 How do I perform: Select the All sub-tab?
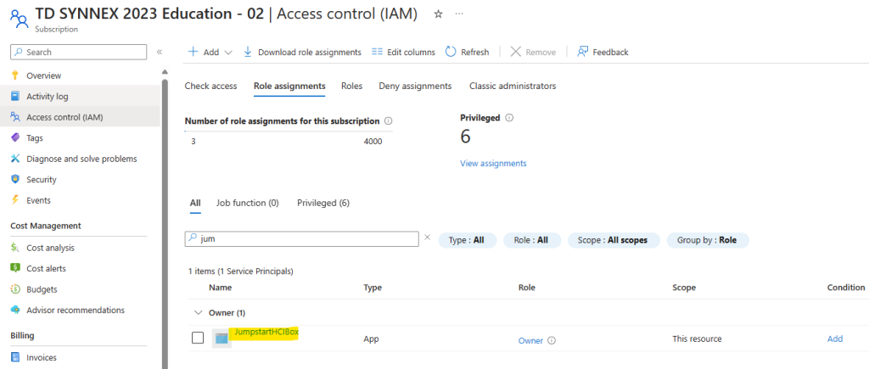195,203
